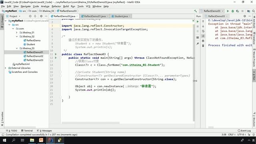
Task: Switch to IntelliJ IDEA taskbar icon
Action: 50,140
